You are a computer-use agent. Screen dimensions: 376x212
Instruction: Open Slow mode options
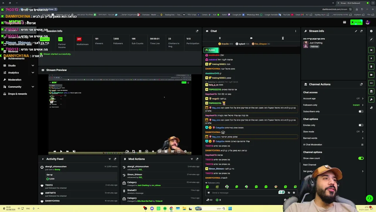(333, 132)
